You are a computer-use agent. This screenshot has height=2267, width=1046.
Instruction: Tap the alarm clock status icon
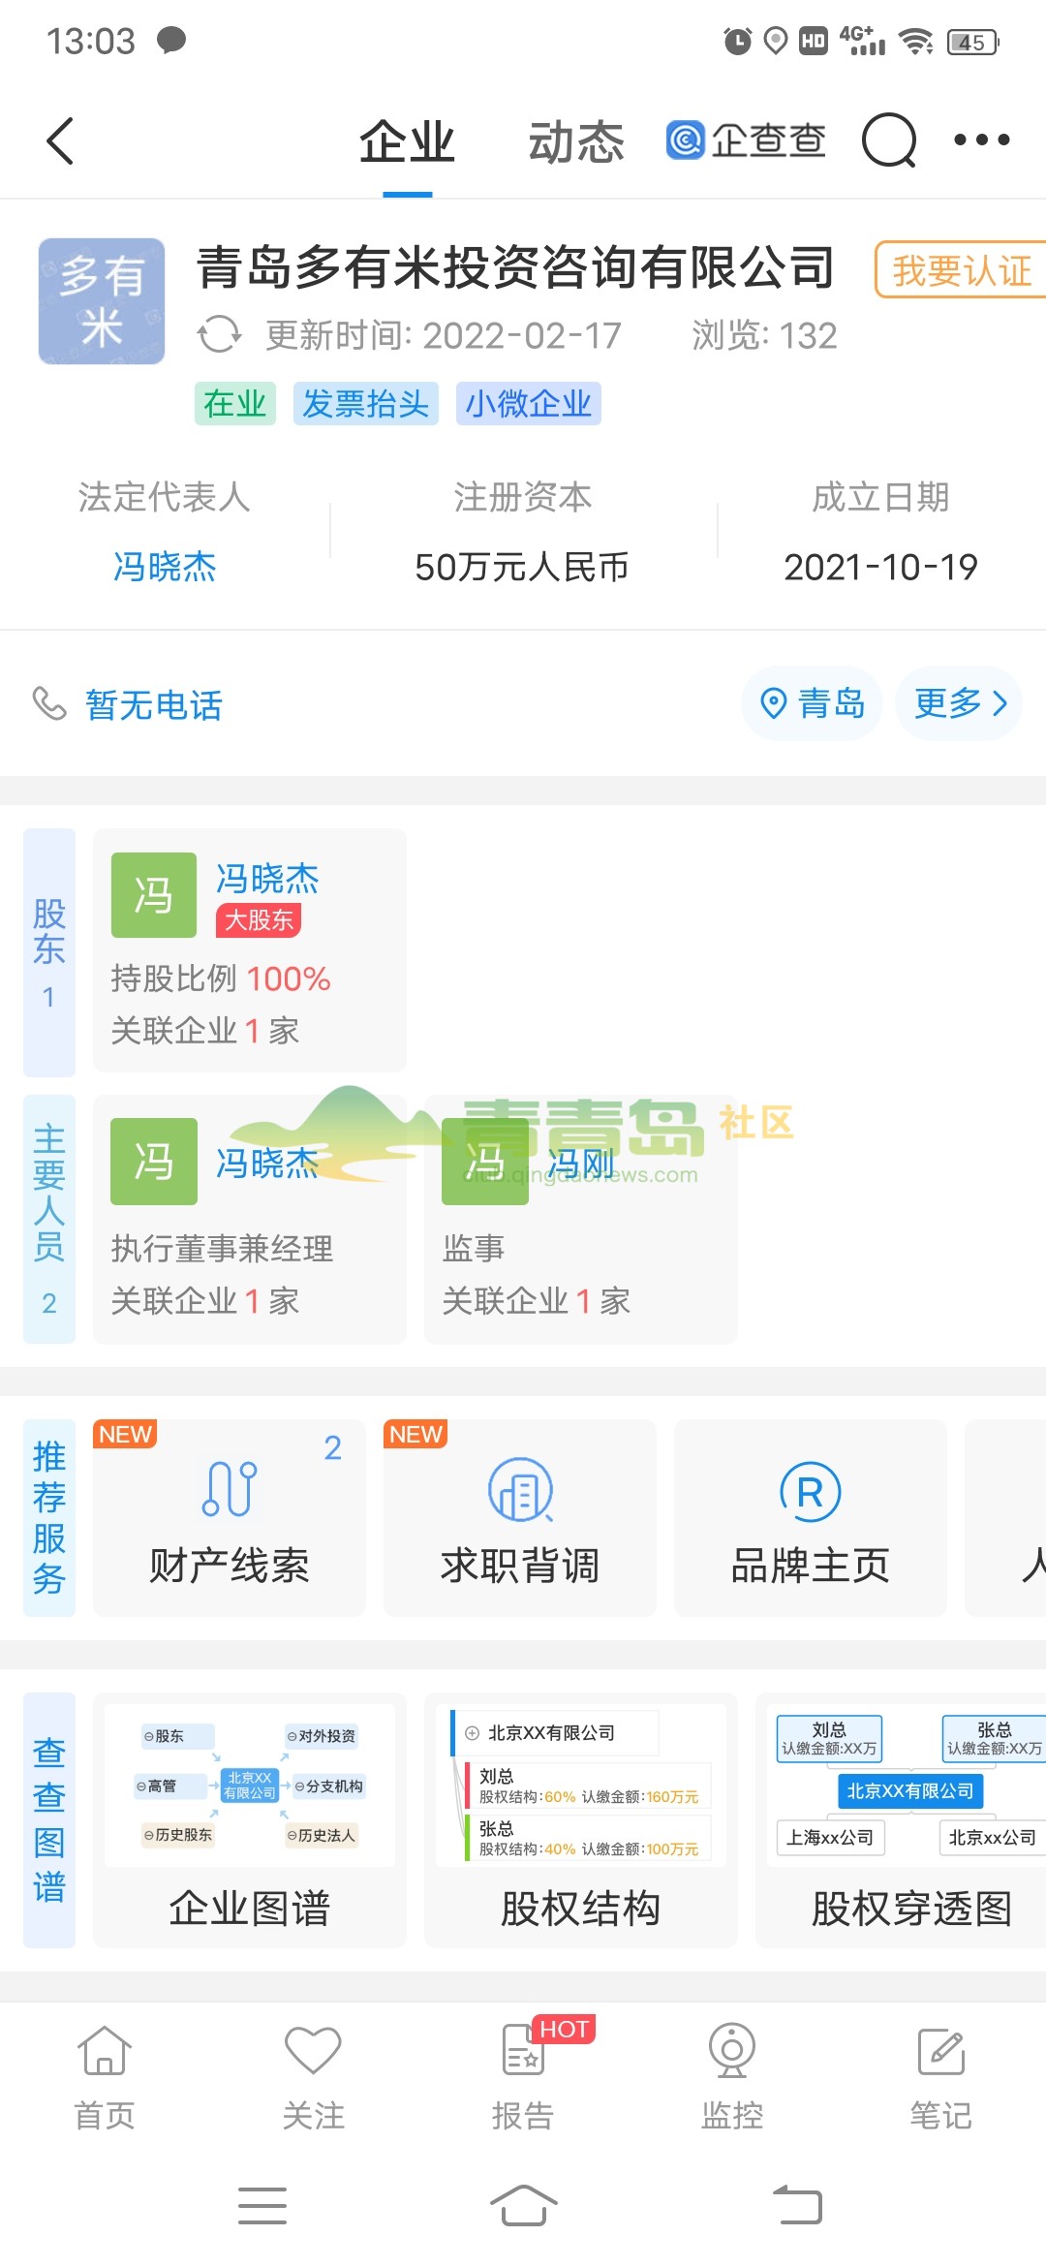(x=738, y=41)
